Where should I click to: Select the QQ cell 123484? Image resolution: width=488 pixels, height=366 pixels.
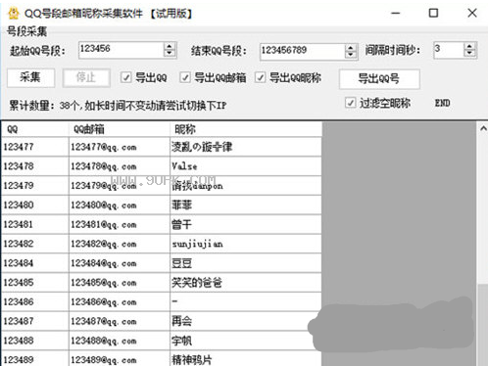click(35, 263)
